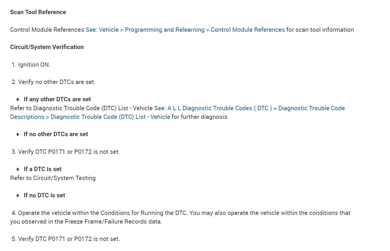Screen dimensions: 390x251
Task: Click step 3 about DTC P0171 or P0172
Action: pos(69,152)
